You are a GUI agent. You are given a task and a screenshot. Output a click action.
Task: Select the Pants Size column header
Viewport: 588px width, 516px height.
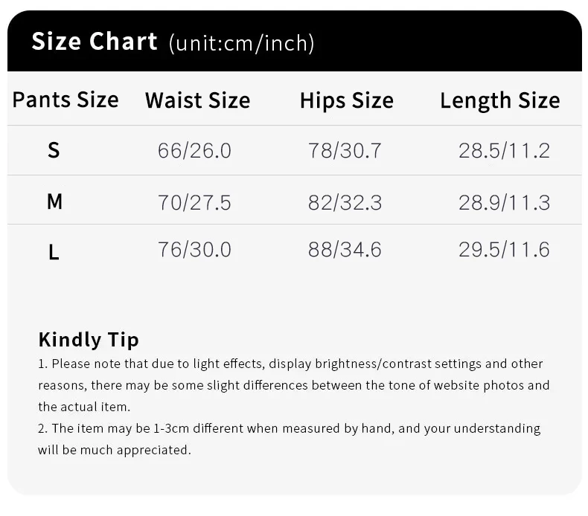[65, 100]
